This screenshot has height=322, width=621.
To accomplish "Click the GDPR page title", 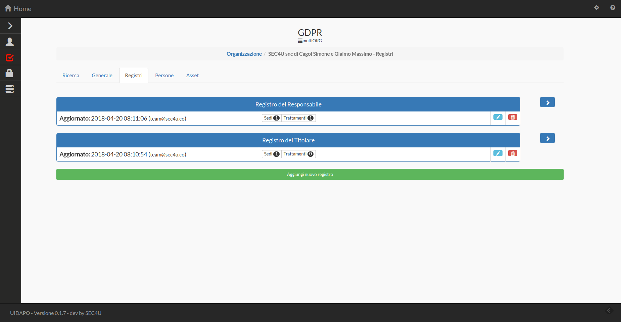I will coord(310,33).
